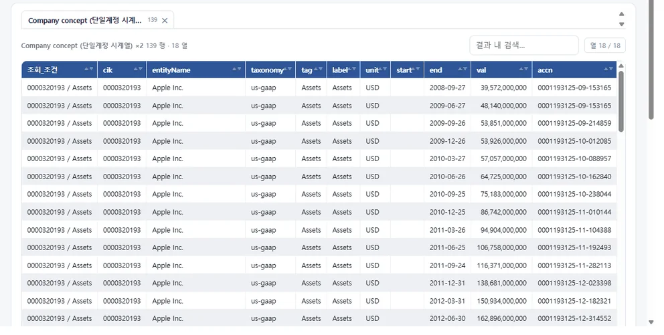Click accession number 0001193125-10-088957
Viewport: 664px width, 335px height.
(x=574, y=158)
